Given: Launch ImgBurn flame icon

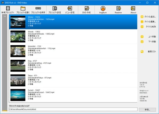Looking at the screenshot, I should (103, 8).
